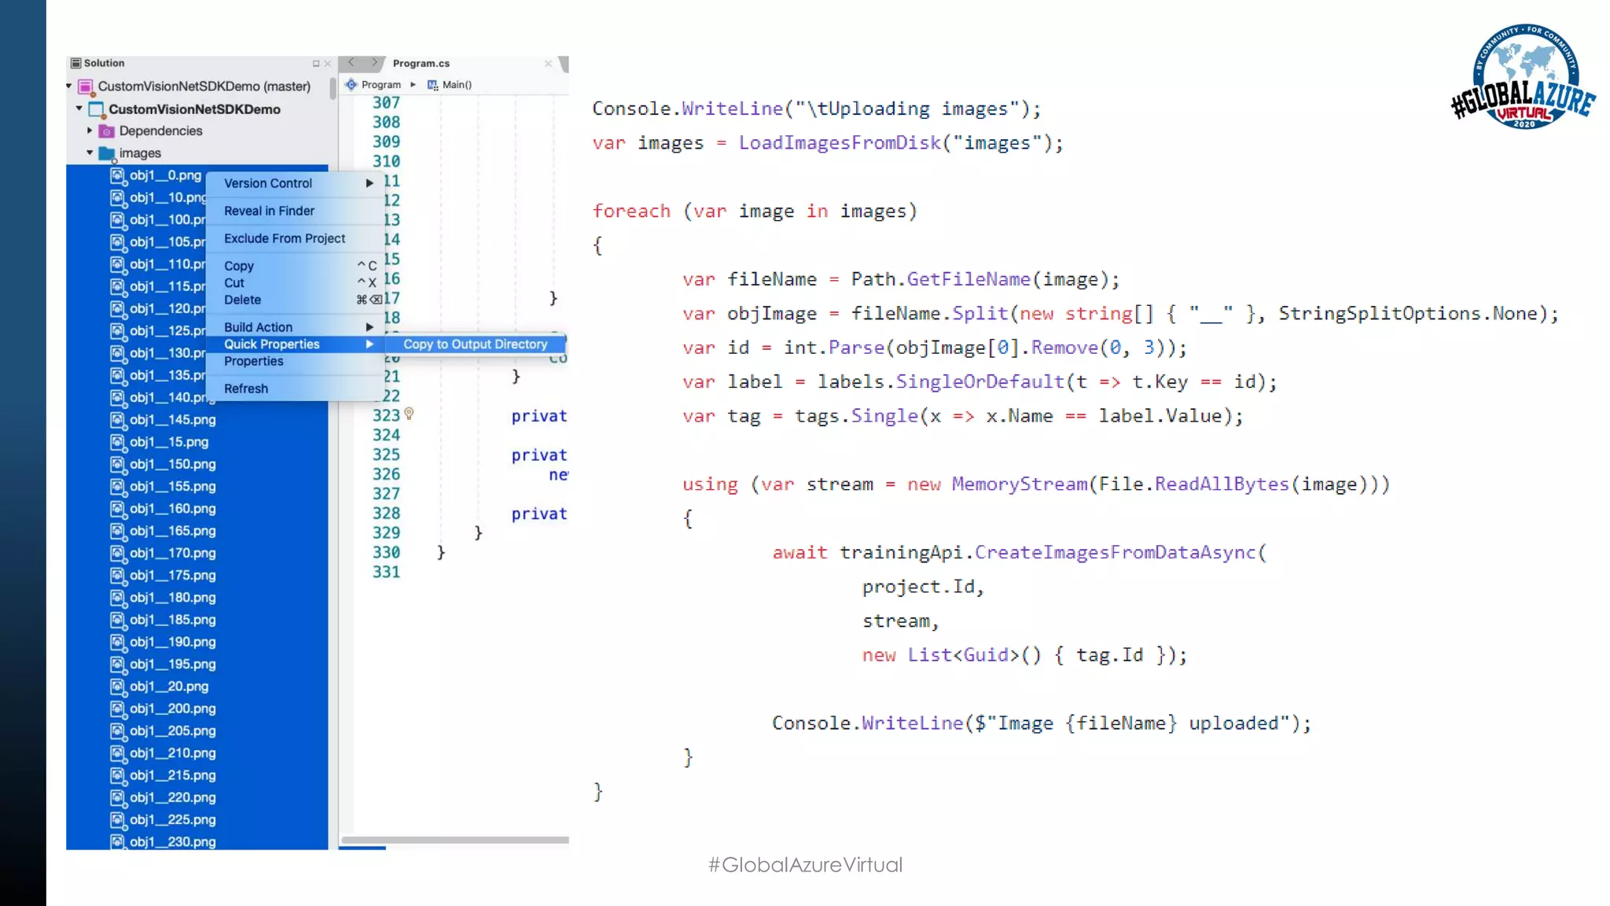Select obj1__200.png in the tree
Viewport: 1610px width, 906px height.
click(172, 709)
